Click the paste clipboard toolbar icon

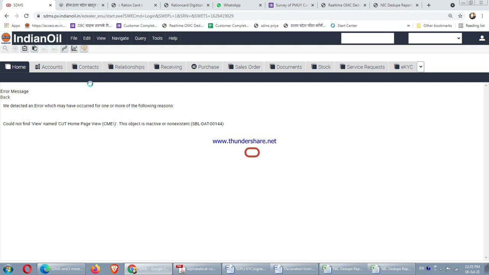(x=34, y=49)
